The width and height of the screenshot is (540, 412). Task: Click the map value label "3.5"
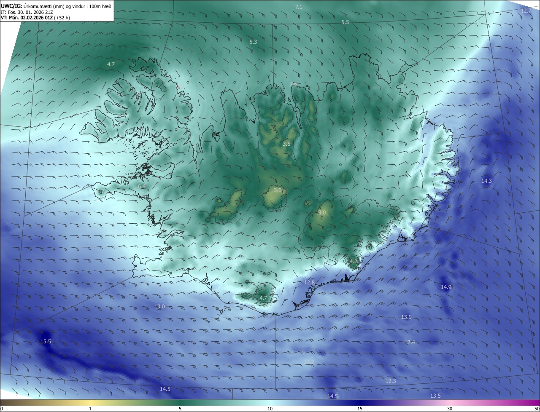[x=286, y=144]
